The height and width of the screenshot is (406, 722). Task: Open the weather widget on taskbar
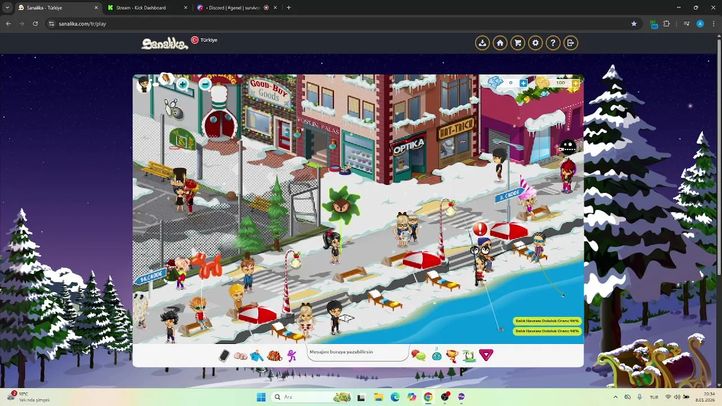pos(29,397)
